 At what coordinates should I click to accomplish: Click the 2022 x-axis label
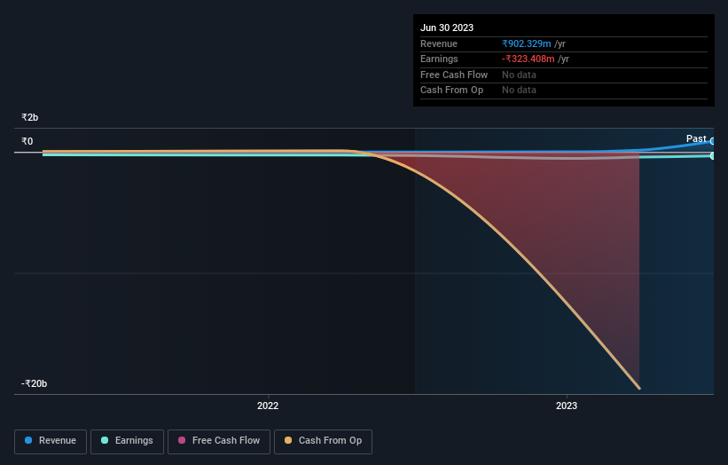click(x=268, y=406)
